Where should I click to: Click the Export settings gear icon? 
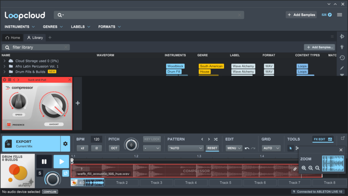[x=66, y=144]
